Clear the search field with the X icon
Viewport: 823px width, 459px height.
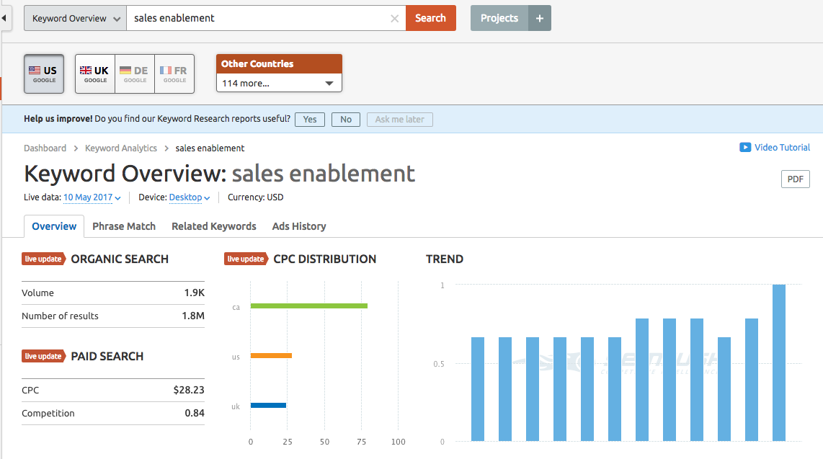coord(394,19)
